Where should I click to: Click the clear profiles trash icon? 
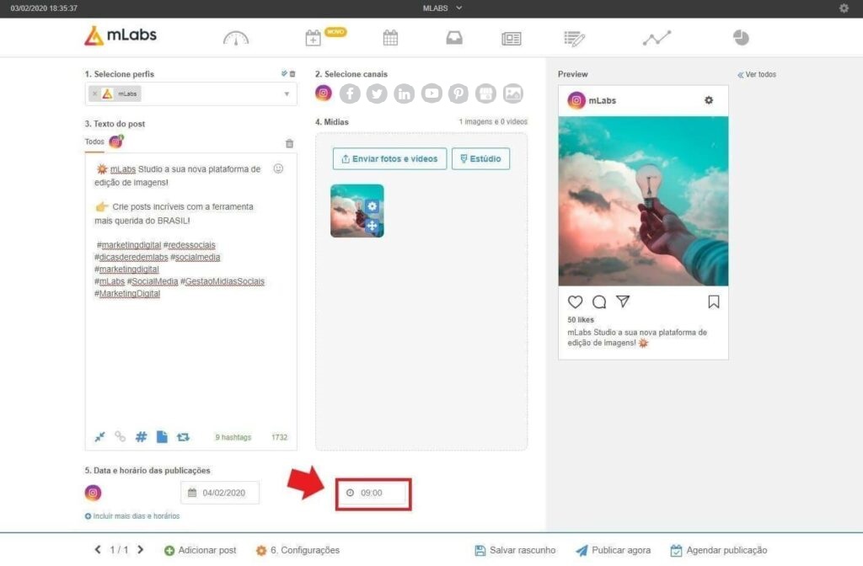(292, 74)
